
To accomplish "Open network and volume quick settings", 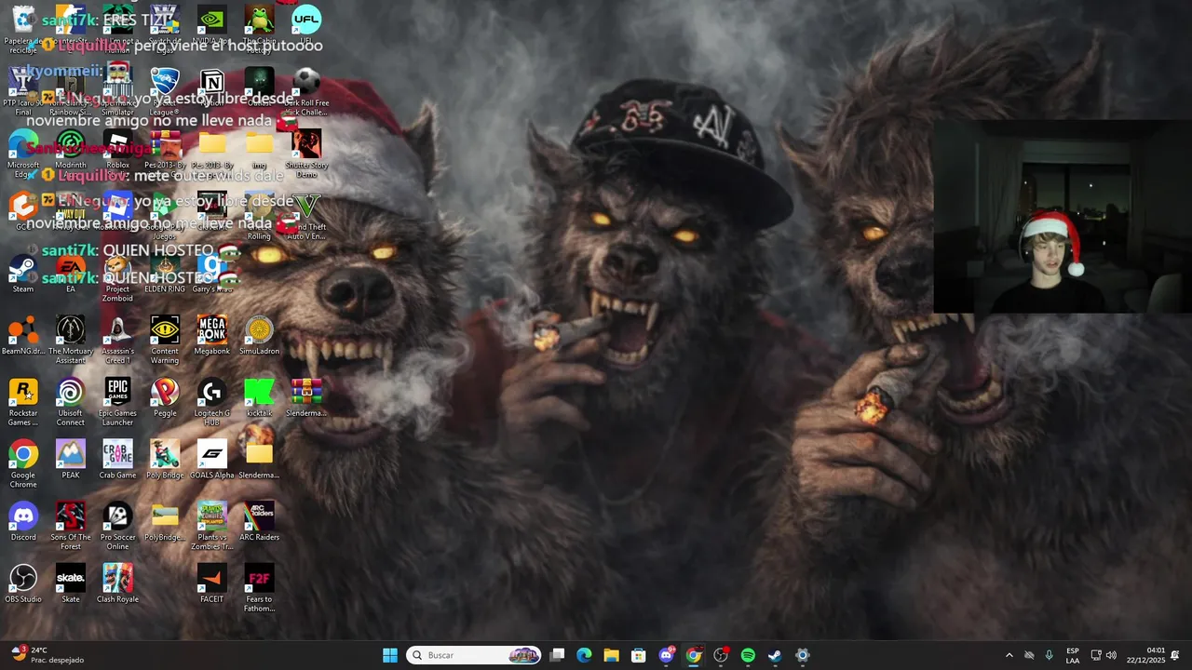I will coord(1104,655).
